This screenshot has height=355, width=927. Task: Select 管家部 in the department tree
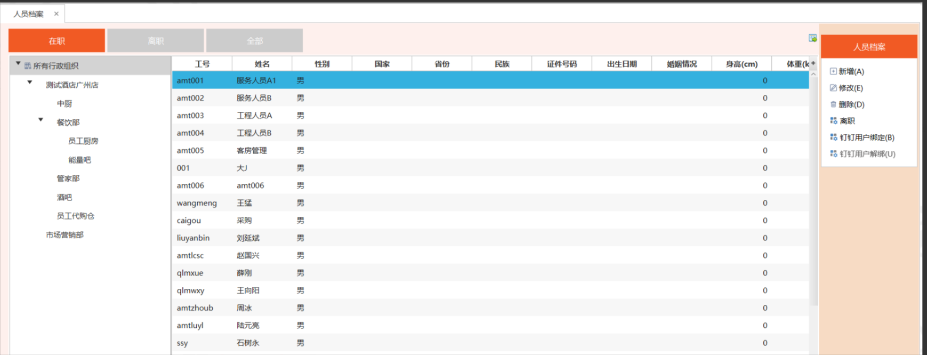click(x=68, y=179)
